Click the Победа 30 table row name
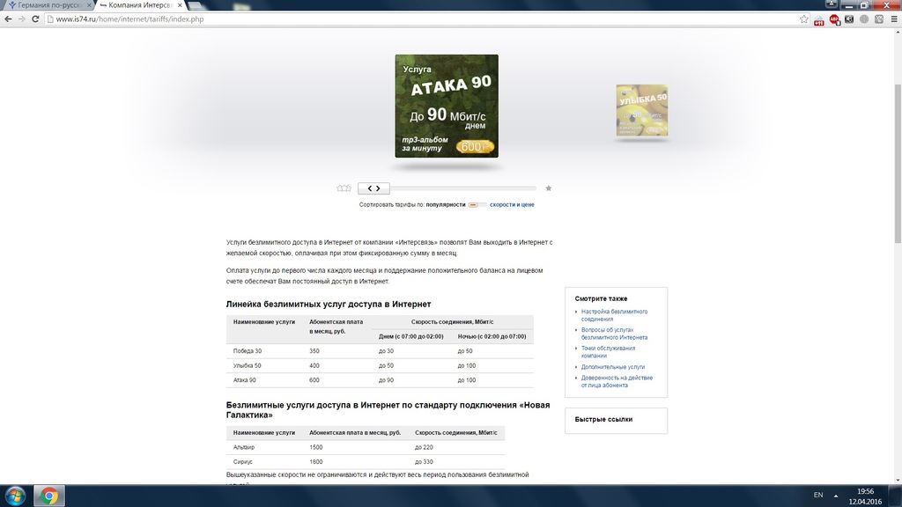The height and width of the screenshot is (507, 902). [247, 351]
